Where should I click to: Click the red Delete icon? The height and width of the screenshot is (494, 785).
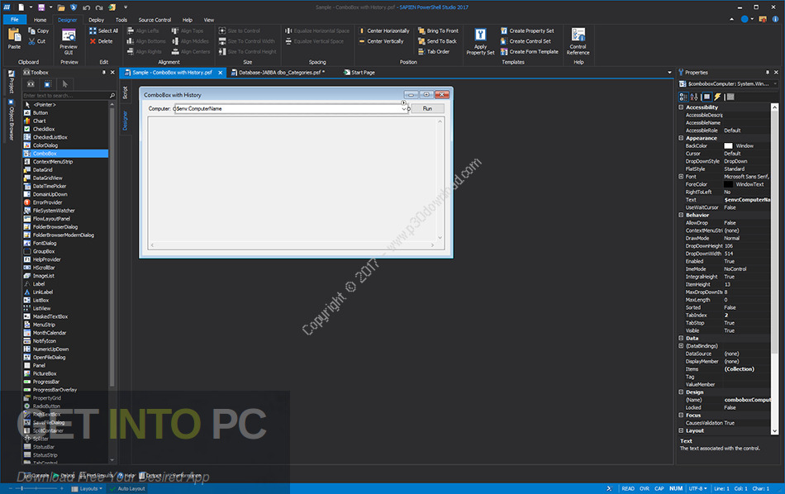pyautogui.click(x=93, y=41)
